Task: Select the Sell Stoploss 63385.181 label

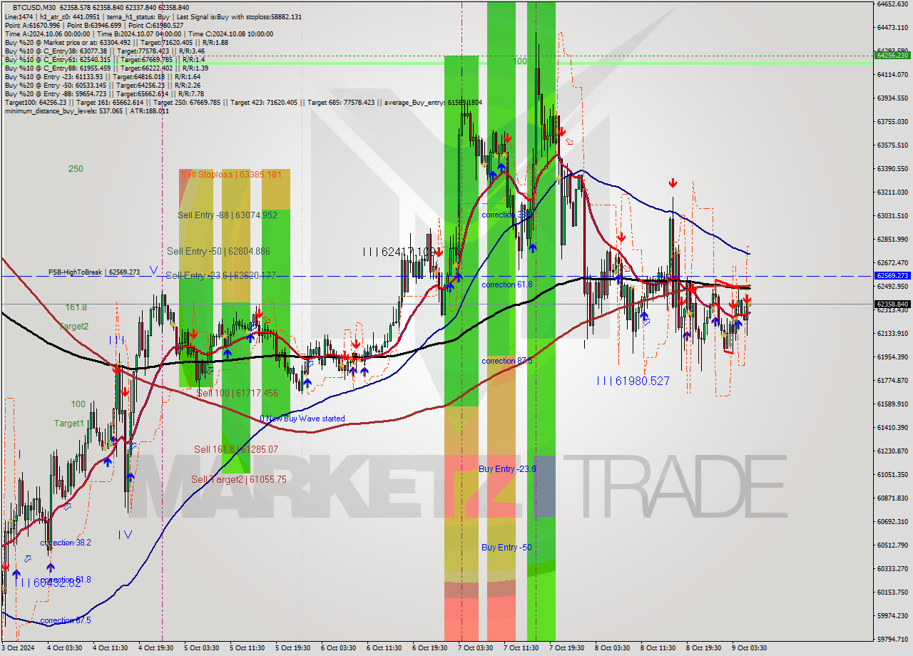Action: click(x=231, y=174)
